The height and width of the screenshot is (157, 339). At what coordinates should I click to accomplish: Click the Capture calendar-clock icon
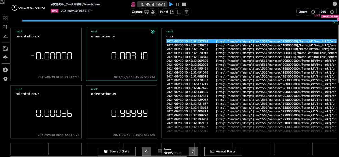(147, 12)
